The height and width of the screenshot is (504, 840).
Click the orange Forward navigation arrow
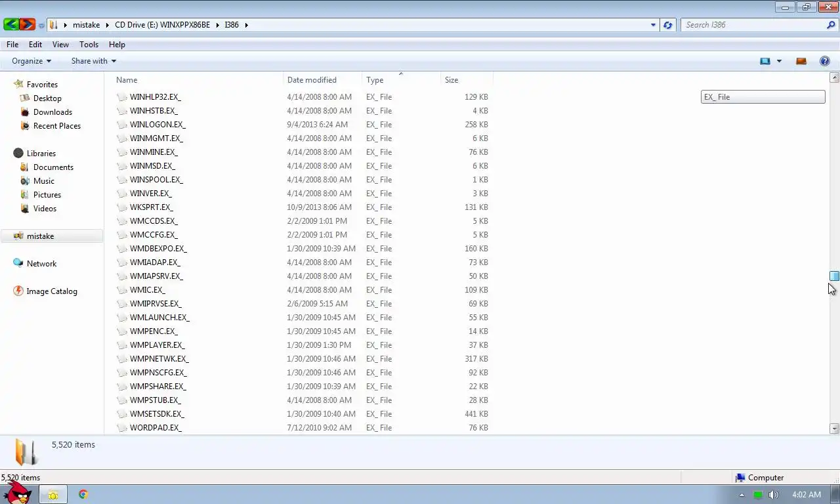[x=28, y=25]
